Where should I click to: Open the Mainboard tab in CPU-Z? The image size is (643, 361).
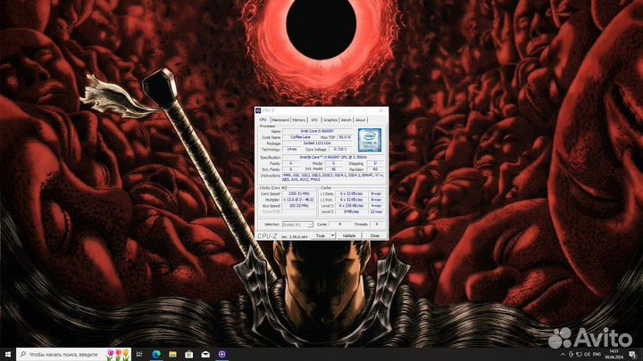point(280,120)
